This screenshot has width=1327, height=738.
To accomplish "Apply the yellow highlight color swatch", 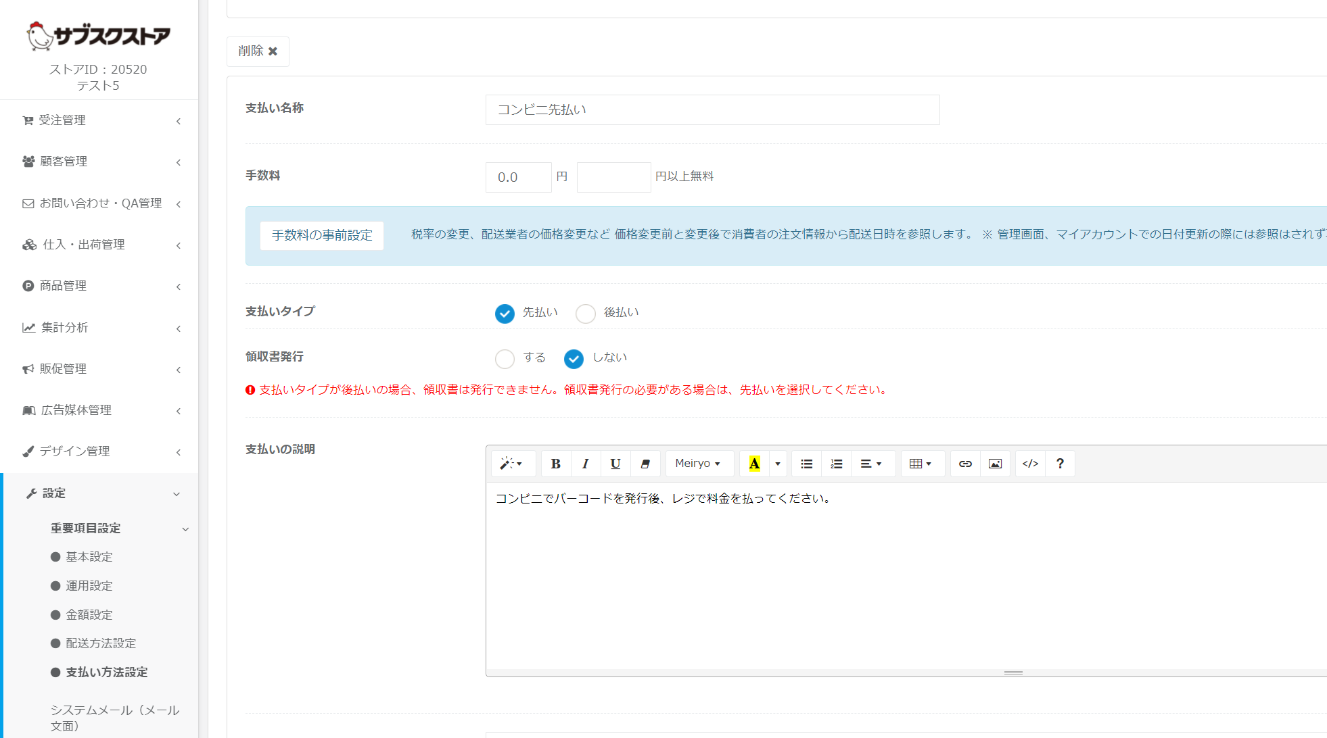I will pyautogui.click(x=754, y=464).
